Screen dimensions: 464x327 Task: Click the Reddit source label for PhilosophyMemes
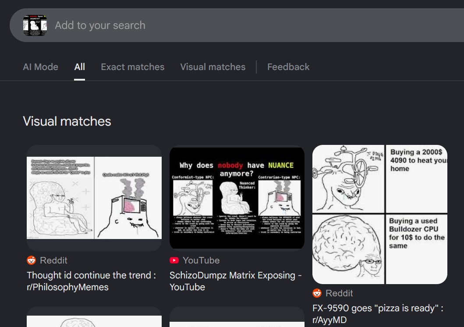[x=53, y=260]
